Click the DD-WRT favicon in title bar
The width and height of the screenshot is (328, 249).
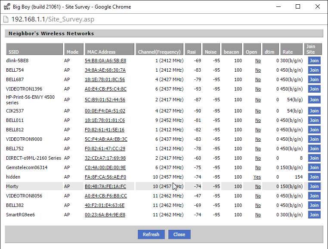[7, 7]
